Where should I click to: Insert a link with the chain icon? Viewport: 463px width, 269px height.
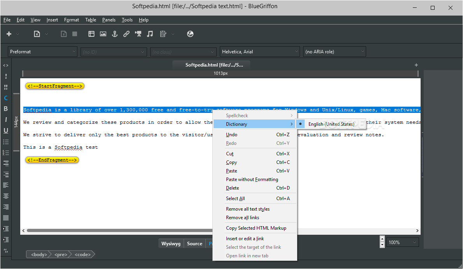click(x=126, y=34)
